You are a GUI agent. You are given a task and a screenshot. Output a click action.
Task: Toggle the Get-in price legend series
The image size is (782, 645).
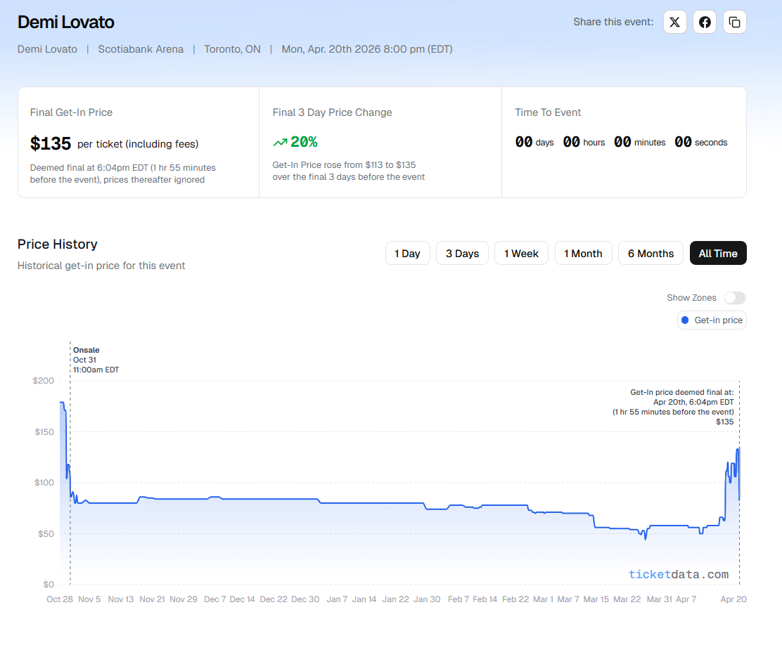coord(712,320)
